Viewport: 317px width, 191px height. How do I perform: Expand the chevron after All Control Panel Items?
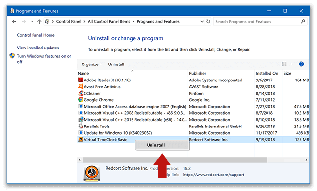click(133, 22)
